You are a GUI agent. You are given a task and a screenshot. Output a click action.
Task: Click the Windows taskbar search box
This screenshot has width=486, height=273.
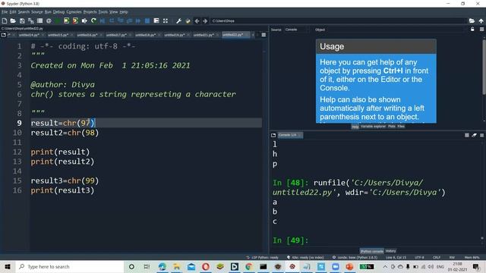(x=69, y=266)
